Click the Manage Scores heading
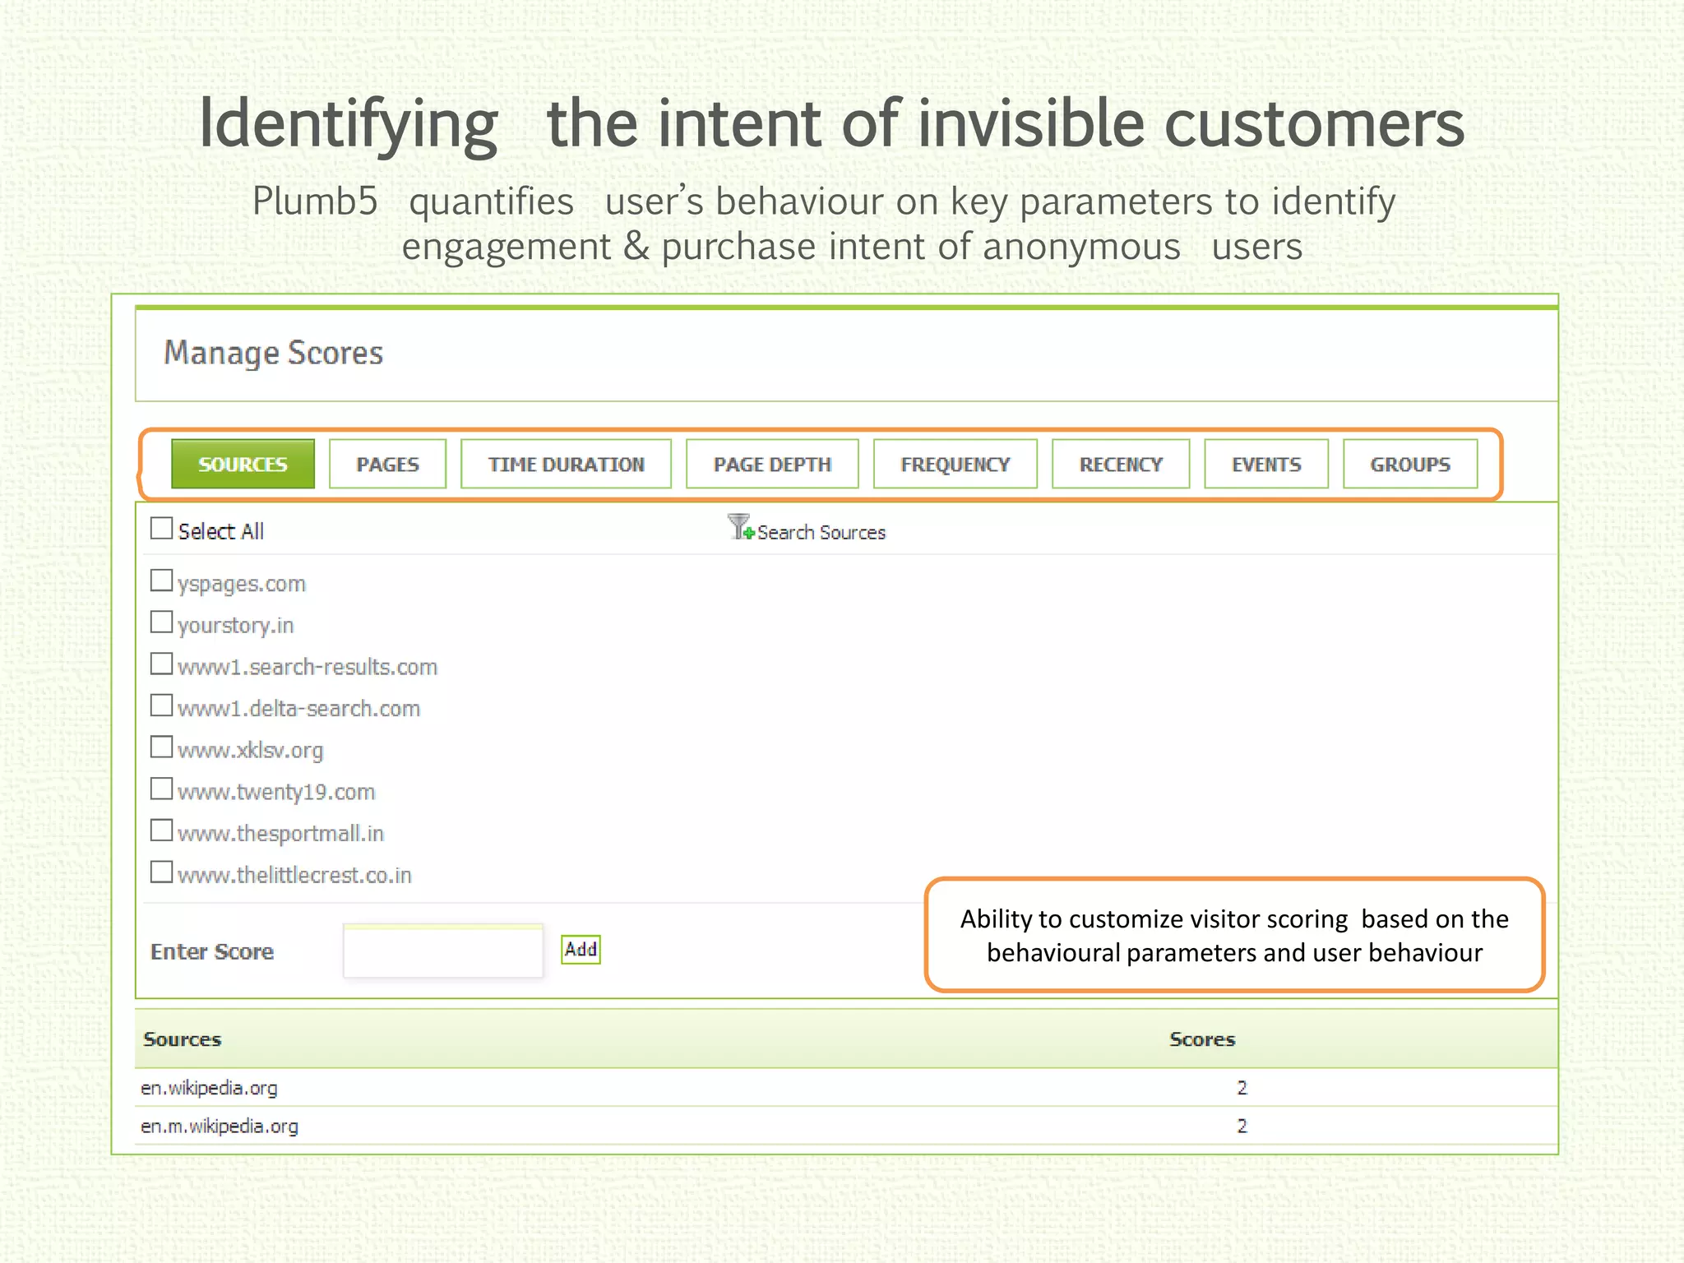Image resolution: width=1684 pixels, height=1263 pixels. pos(274,354)
